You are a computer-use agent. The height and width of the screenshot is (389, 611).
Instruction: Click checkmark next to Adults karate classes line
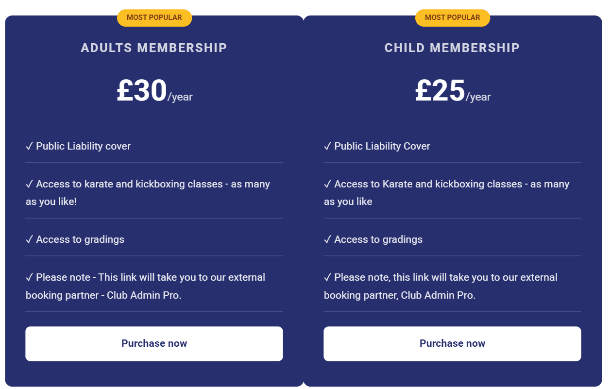[30, 184]
